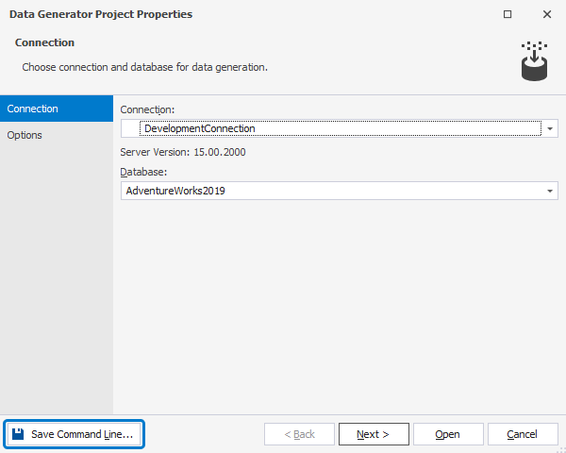
Task: Click the Server Version 15.00.2000 text
Action: coord(184,151)
